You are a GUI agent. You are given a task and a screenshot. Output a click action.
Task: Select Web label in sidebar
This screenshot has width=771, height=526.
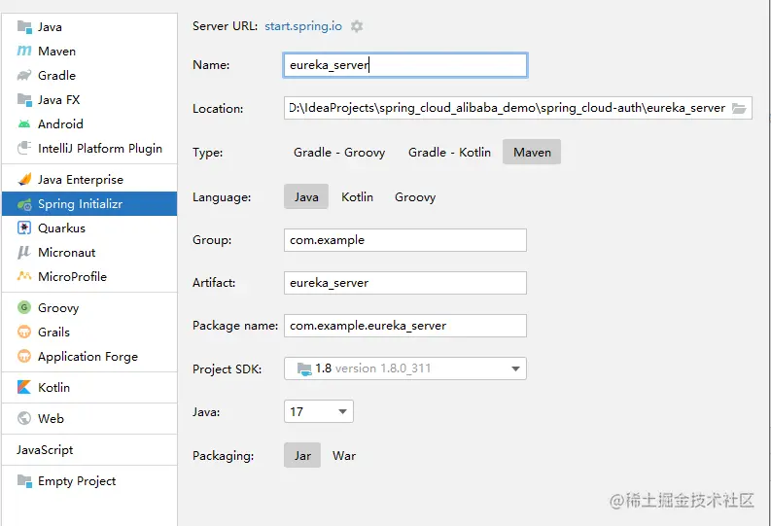[x=52, y=418]
